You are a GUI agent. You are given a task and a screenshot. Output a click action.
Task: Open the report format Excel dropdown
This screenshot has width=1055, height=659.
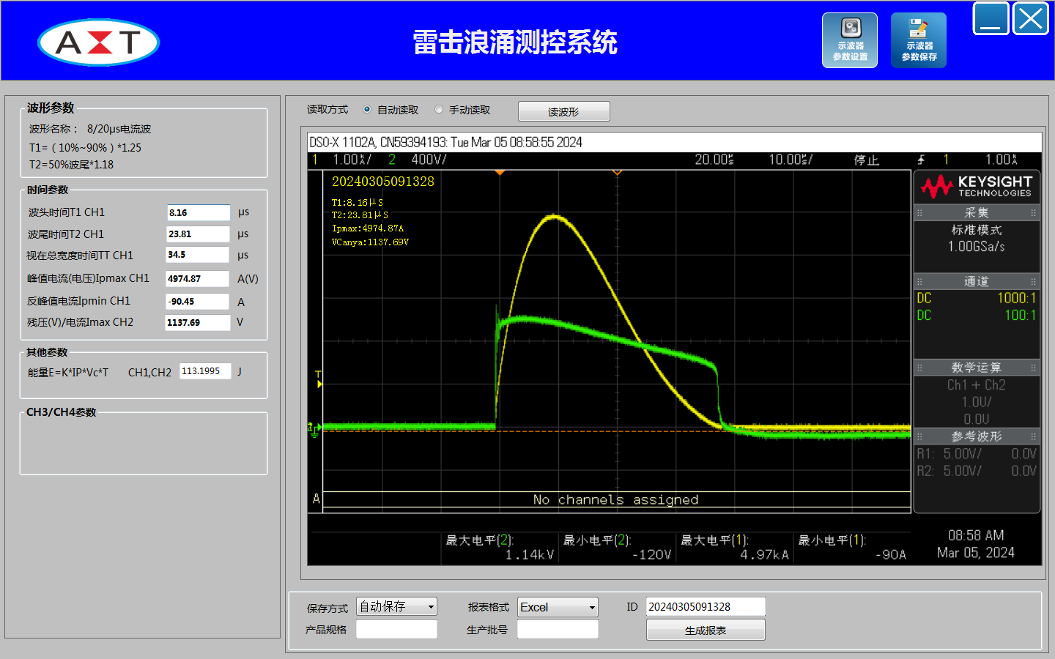558,607
